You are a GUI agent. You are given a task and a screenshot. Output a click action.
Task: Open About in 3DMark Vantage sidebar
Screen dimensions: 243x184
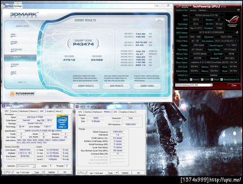pyautogui.click(x=13, y=72)
